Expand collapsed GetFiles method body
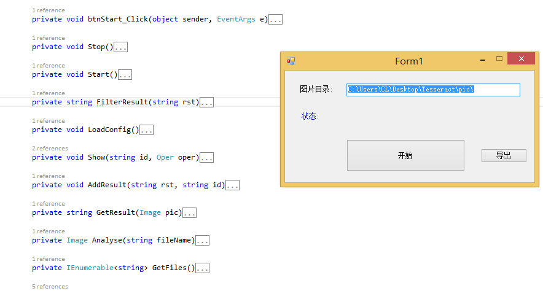Screen dimensions: 543x291 click(202, 268)
